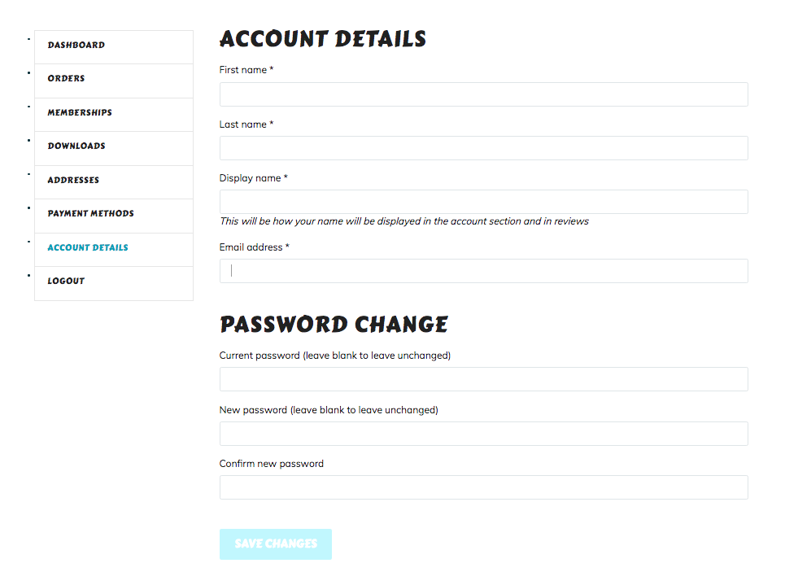Click the First name label
Screen dimensions: 785x585
(x=243, y=71)
